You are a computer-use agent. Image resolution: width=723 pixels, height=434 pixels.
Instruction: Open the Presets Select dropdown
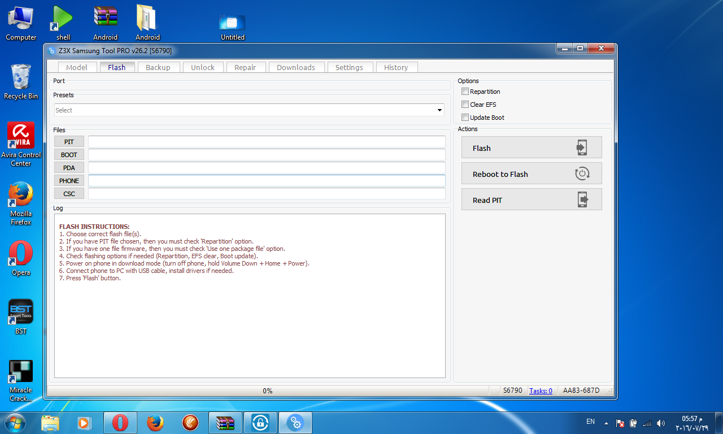pyautogui.click(x=249, y=110)
